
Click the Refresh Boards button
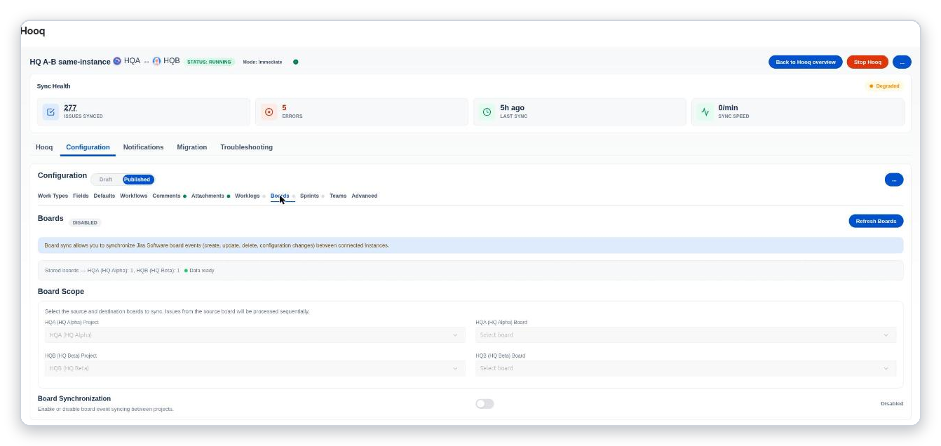click(x=876, y=221)
